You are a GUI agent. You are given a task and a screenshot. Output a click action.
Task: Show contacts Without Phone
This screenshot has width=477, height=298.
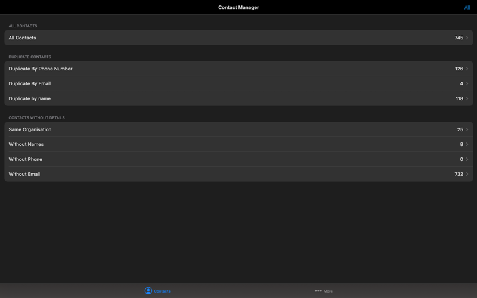pyautogui.click(x=238, y=159)
